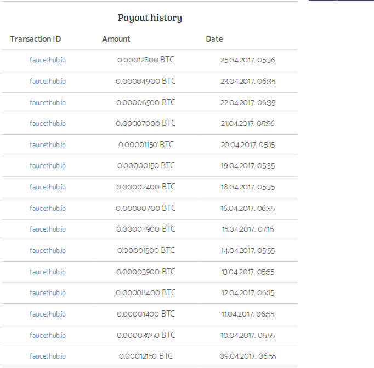374x368 pixels.
Task: Click the date 23.04.2017. 06:35
Action: [247, 82]
